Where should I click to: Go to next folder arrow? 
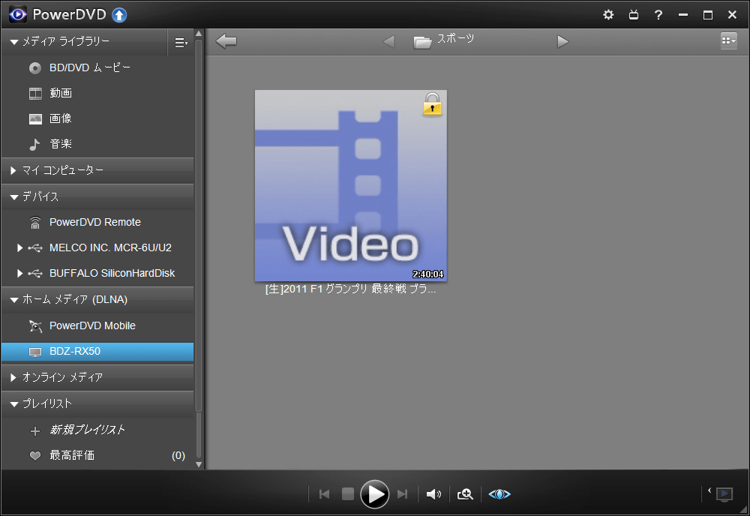click(563, 41)
